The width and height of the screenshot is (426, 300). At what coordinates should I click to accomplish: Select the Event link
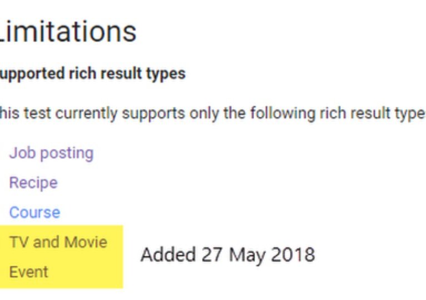click(28, 272)
